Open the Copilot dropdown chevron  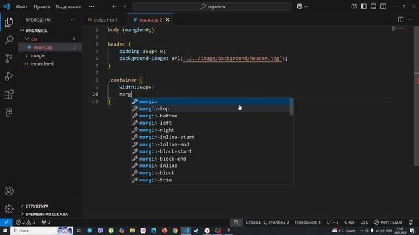306,7
